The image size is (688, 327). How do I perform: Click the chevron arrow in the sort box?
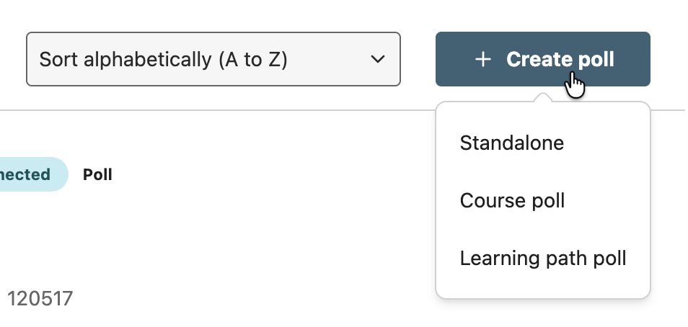click(378, 59)
